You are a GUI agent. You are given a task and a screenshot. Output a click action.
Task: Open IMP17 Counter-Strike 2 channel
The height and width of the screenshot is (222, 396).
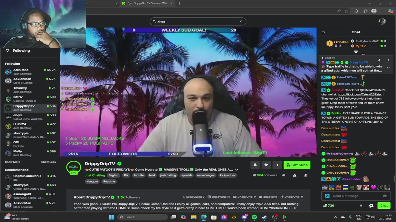click(x=30, y=99)
